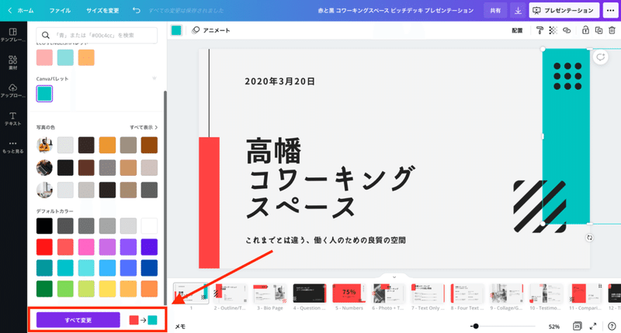Select the black dot grid graphic

click(567, 76)
